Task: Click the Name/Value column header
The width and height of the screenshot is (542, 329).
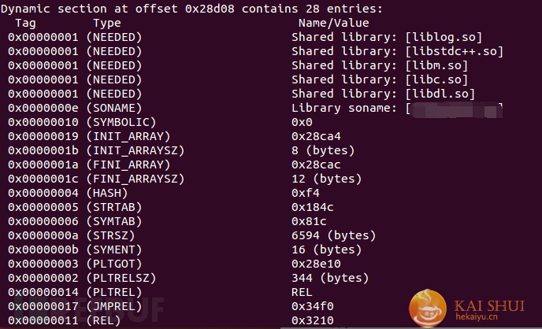Action: (x=333, y=23)
